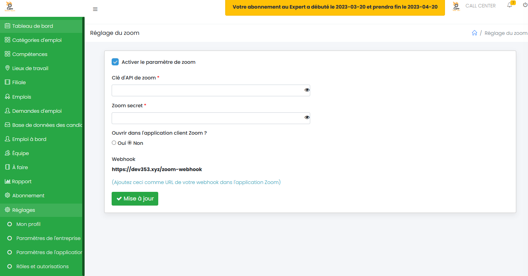
Task: Collapse the Réglages sidebar section
Action: click(24, 210)
